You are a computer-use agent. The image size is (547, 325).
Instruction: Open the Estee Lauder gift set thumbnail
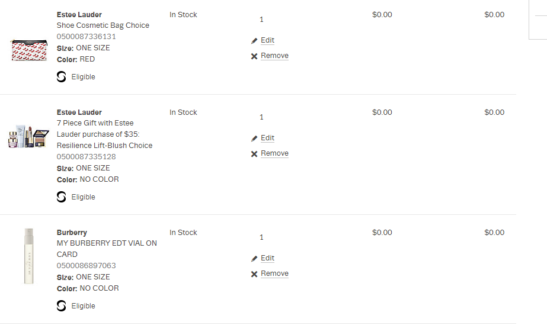[x=28, y=137]
